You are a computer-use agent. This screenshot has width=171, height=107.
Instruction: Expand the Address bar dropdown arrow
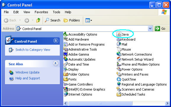click(150, 29)
